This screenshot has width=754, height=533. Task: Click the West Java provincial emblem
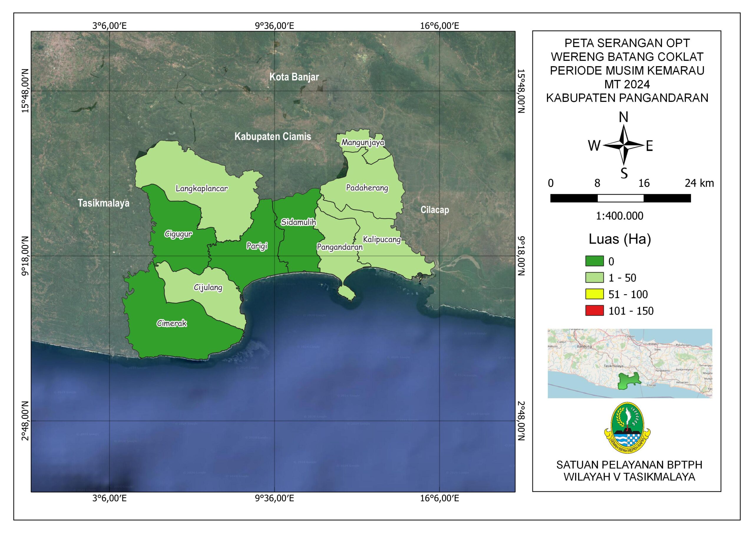[x=628, y=428]
